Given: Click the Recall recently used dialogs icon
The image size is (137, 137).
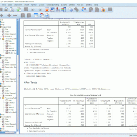Looking at the screenshot, I should pos(26,10).
